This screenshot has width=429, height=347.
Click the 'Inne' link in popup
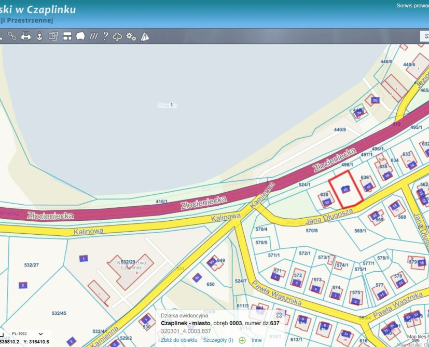pos(257,340)
